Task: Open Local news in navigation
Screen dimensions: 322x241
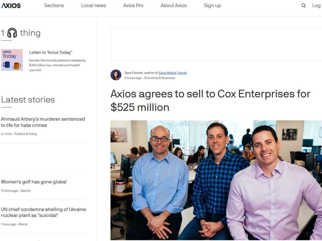Action: coord(94,6)
